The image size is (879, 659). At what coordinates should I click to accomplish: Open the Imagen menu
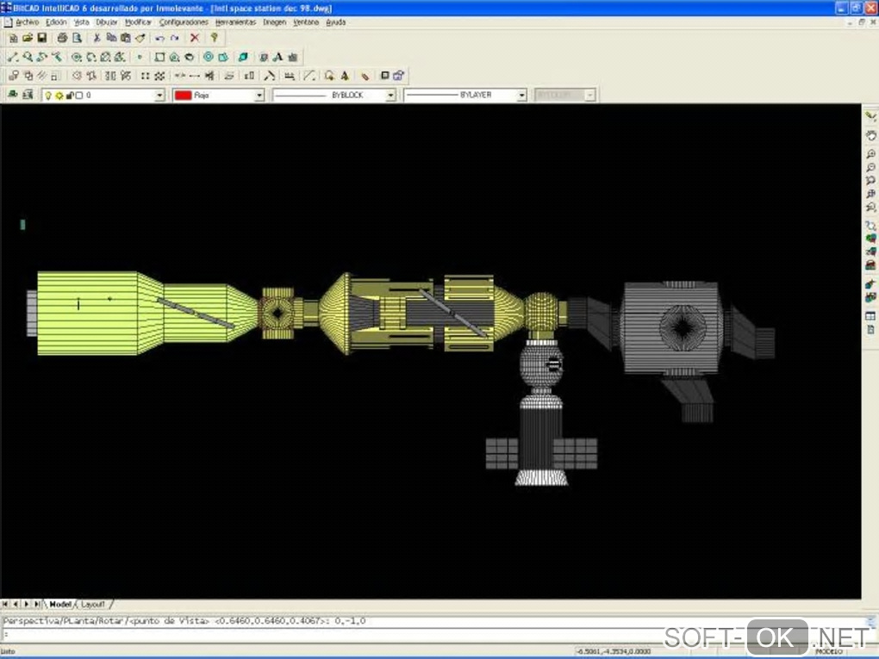(274, 22)
